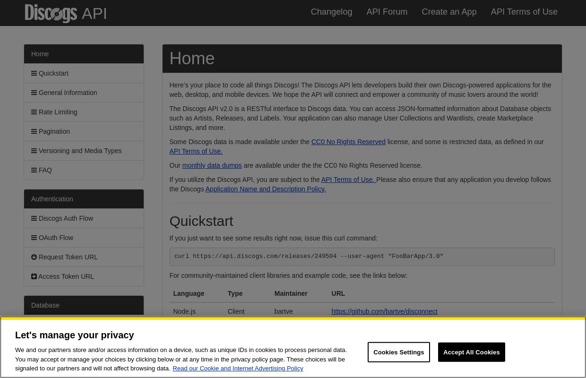This screenshot has width=586, height=378.
Task: Click the Type column header
Action: point(235,293)
